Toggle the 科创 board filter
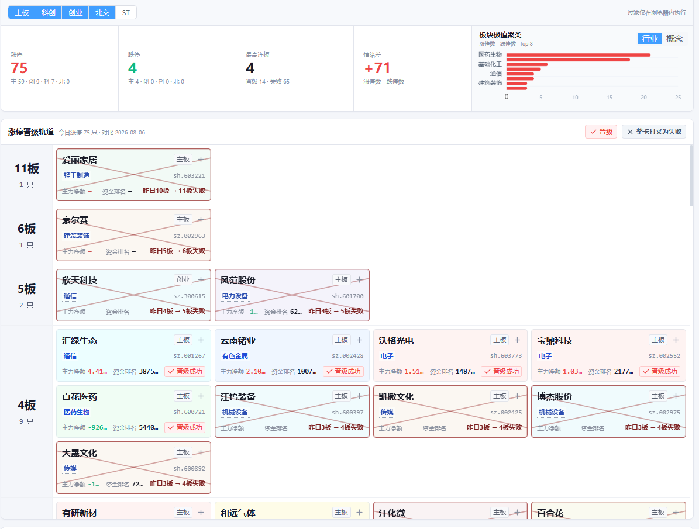This screenshot has height=529, width=699. pyautogui.click(x=48, y=12)
